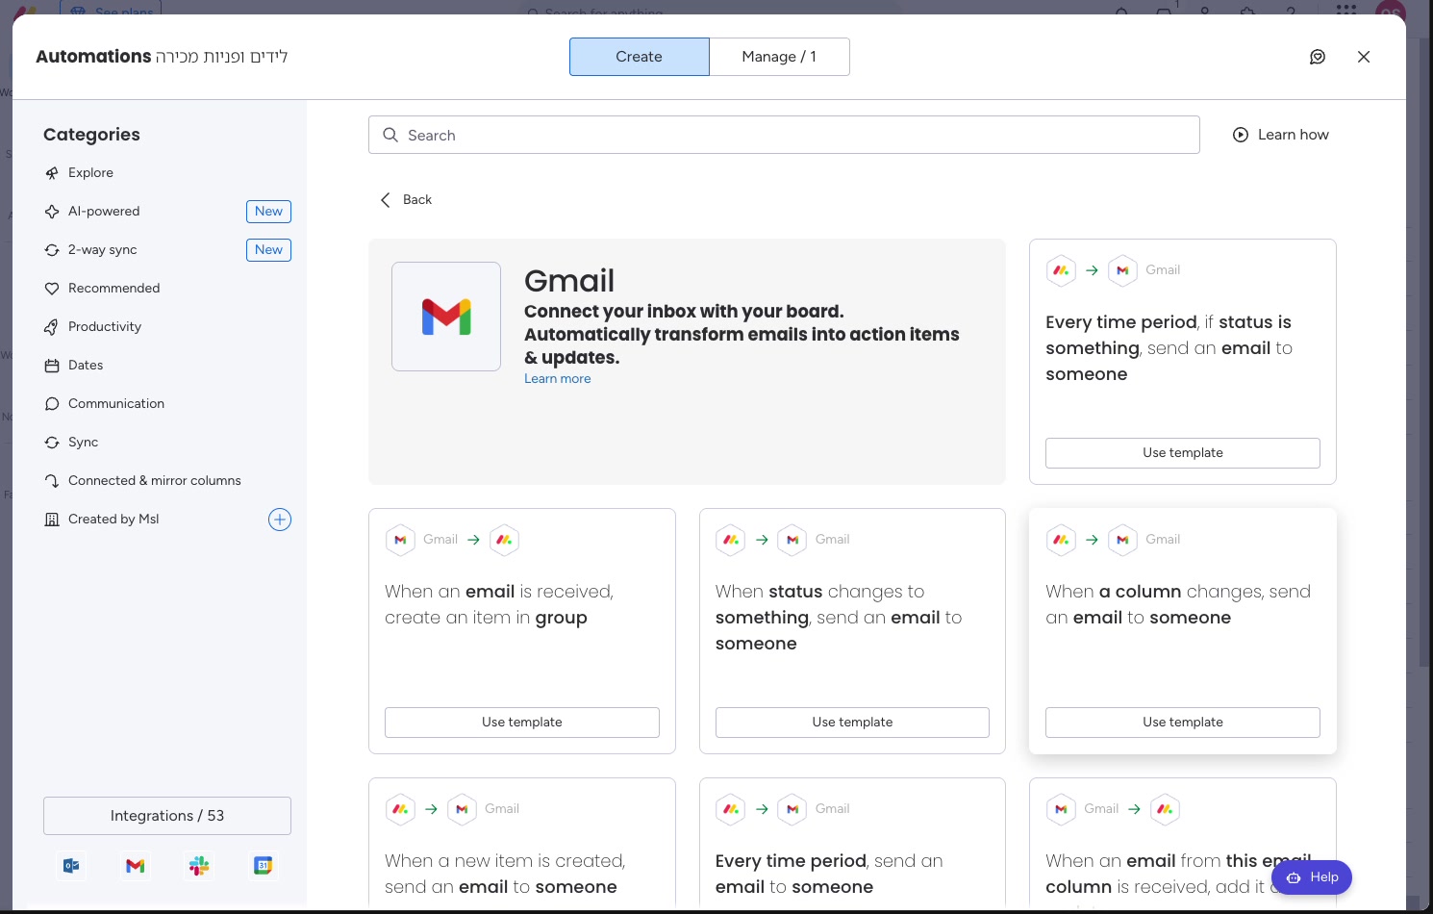Open the Help chat button
Screen dimensions: 1433x914
point(1312,877)
